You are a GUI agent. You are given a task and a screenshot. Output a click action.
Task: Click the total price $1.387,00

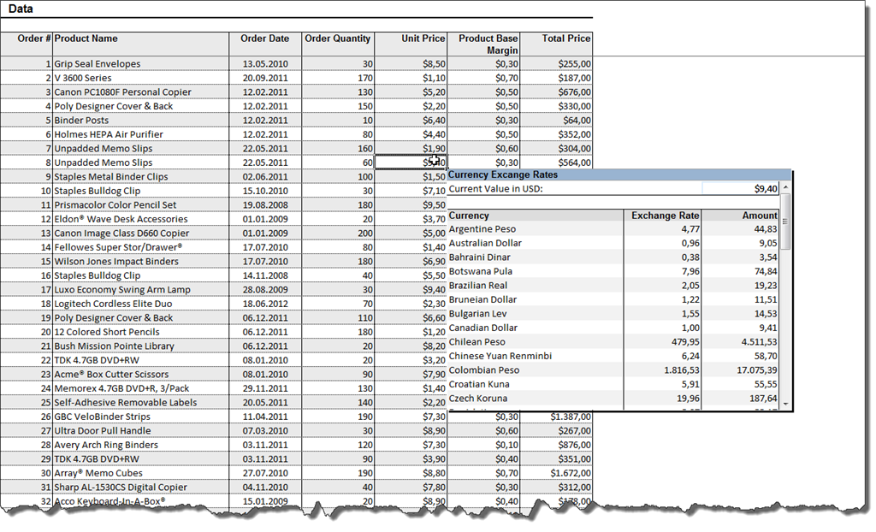[556, 417]
